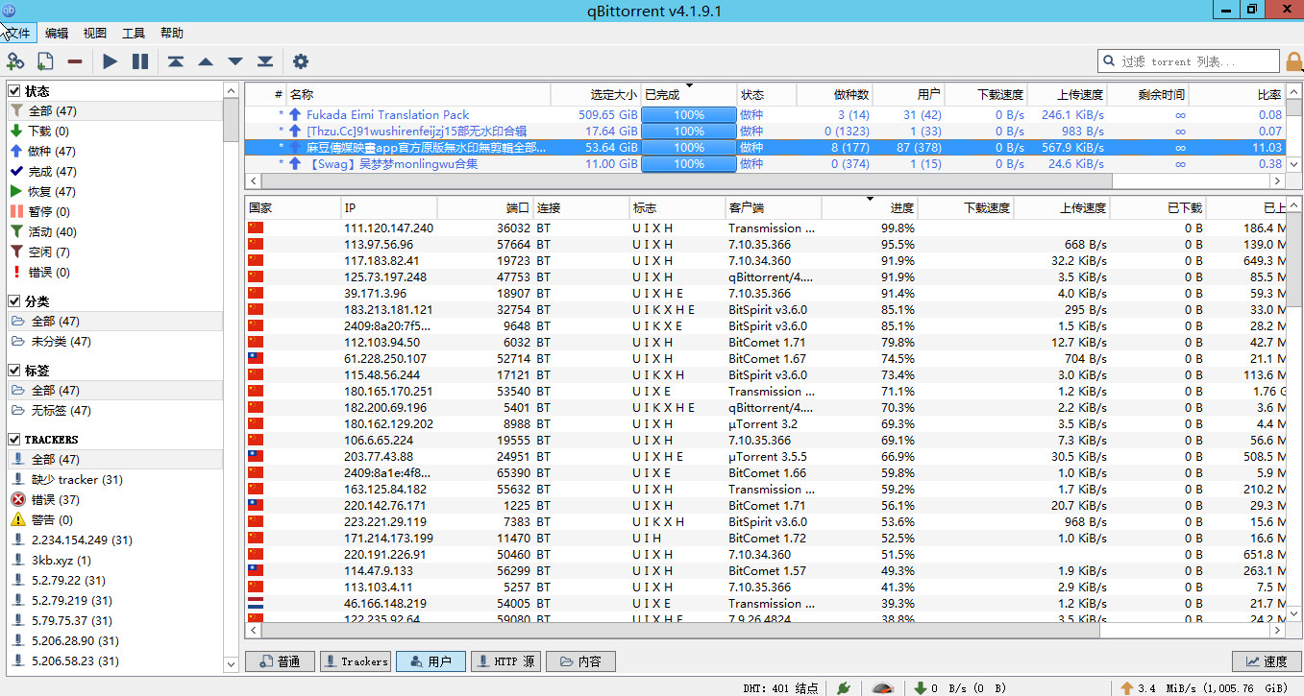1304x696 pixels.
Task: Toggle the 状态 checkbox
Action: click(x=14, y=91)
